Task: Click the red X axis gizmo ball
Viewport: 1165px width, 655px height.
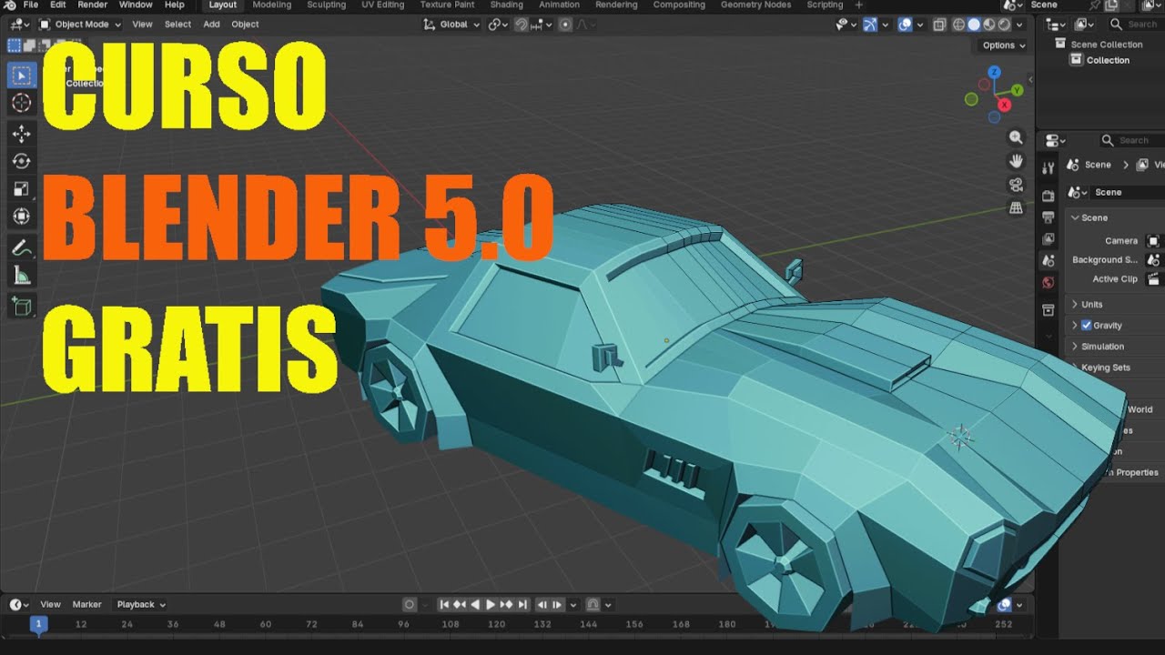Action: [1005, 105]
